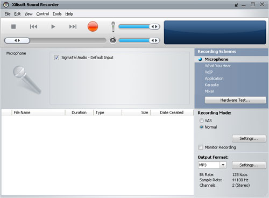Click the Hardware Test... button
The height and width of the screenshot is (198, 269).
click(235, 100)
